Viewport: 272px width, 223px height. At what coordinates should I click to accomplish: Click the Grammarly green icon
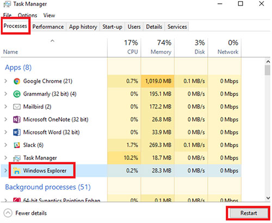(x=17, y=94)
